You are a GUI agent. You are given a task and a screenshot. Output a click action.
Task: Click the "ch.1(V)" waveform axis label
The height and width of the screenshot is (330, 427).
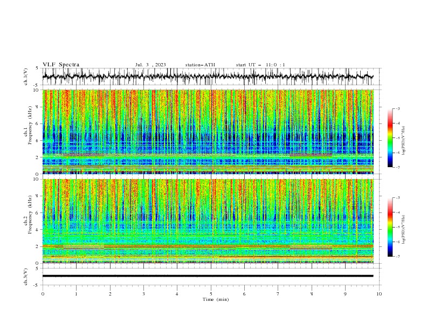[26, 77]
